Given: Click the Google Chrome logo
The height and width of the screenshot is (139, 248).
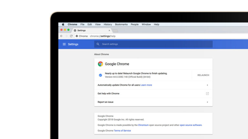Looking at the screenshot, I should point(100,64).
